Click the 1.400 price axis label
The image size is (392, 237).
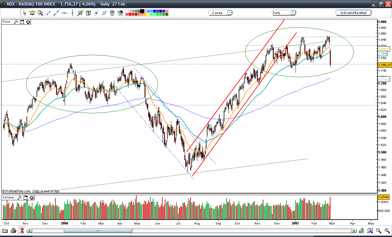(x=382, y=190)
